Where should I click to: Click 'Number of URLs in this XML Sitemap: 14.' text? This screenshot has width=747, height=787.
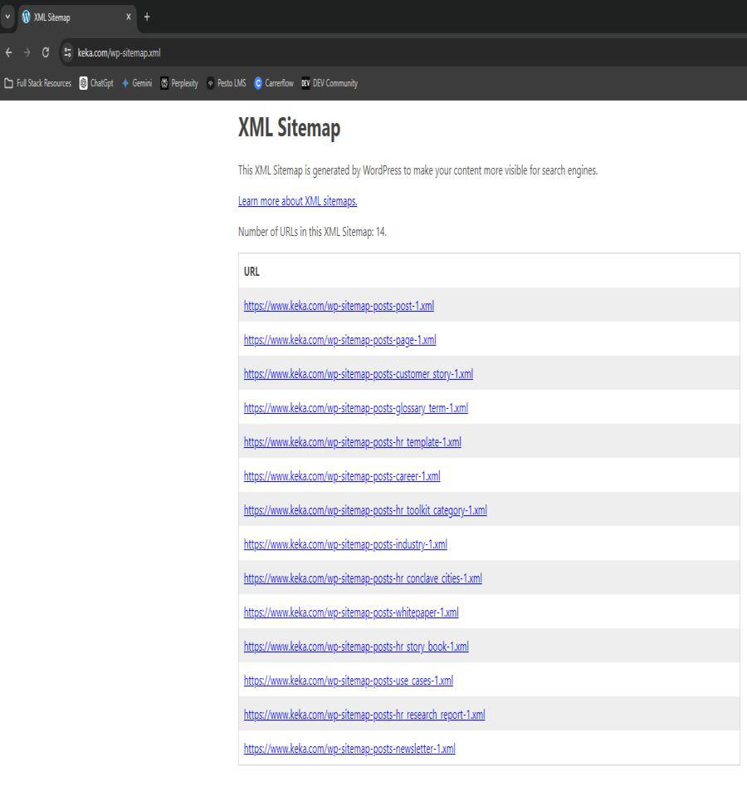(312, 232)
